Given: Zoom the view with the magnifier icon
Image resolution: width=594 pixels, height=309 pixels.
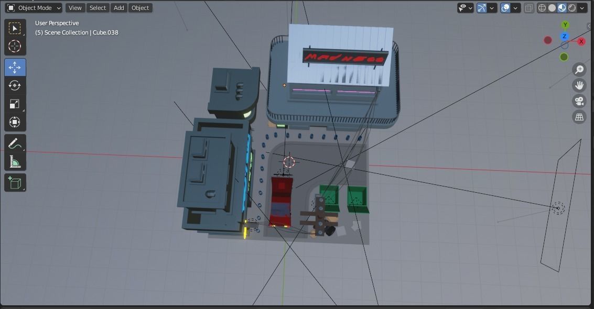Looking at the screenshot, I should (x=579, y=69).
